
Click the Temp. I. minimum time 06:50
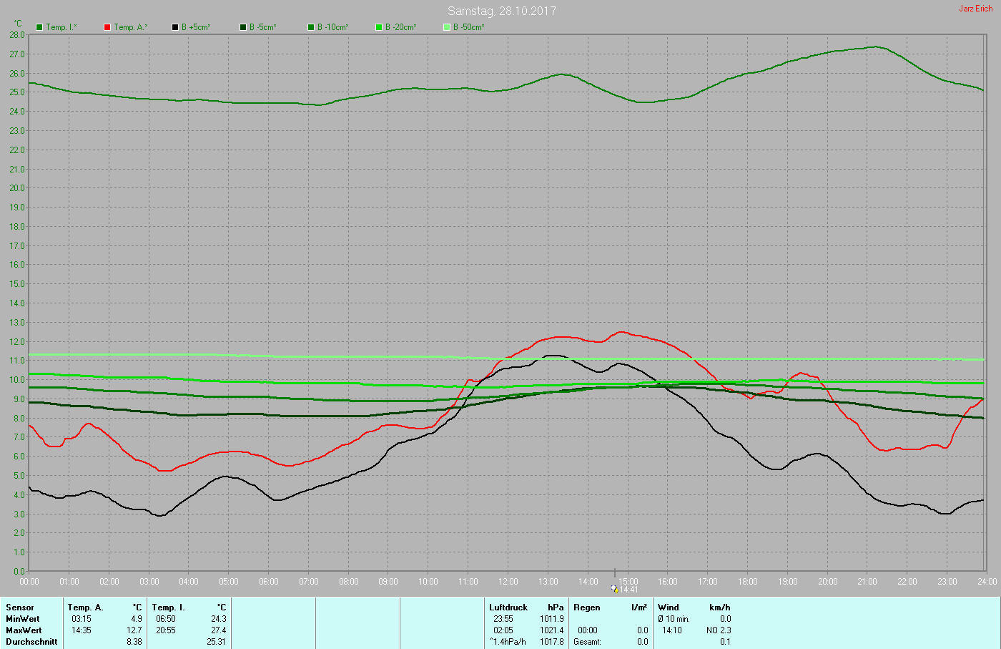[166, 619]
